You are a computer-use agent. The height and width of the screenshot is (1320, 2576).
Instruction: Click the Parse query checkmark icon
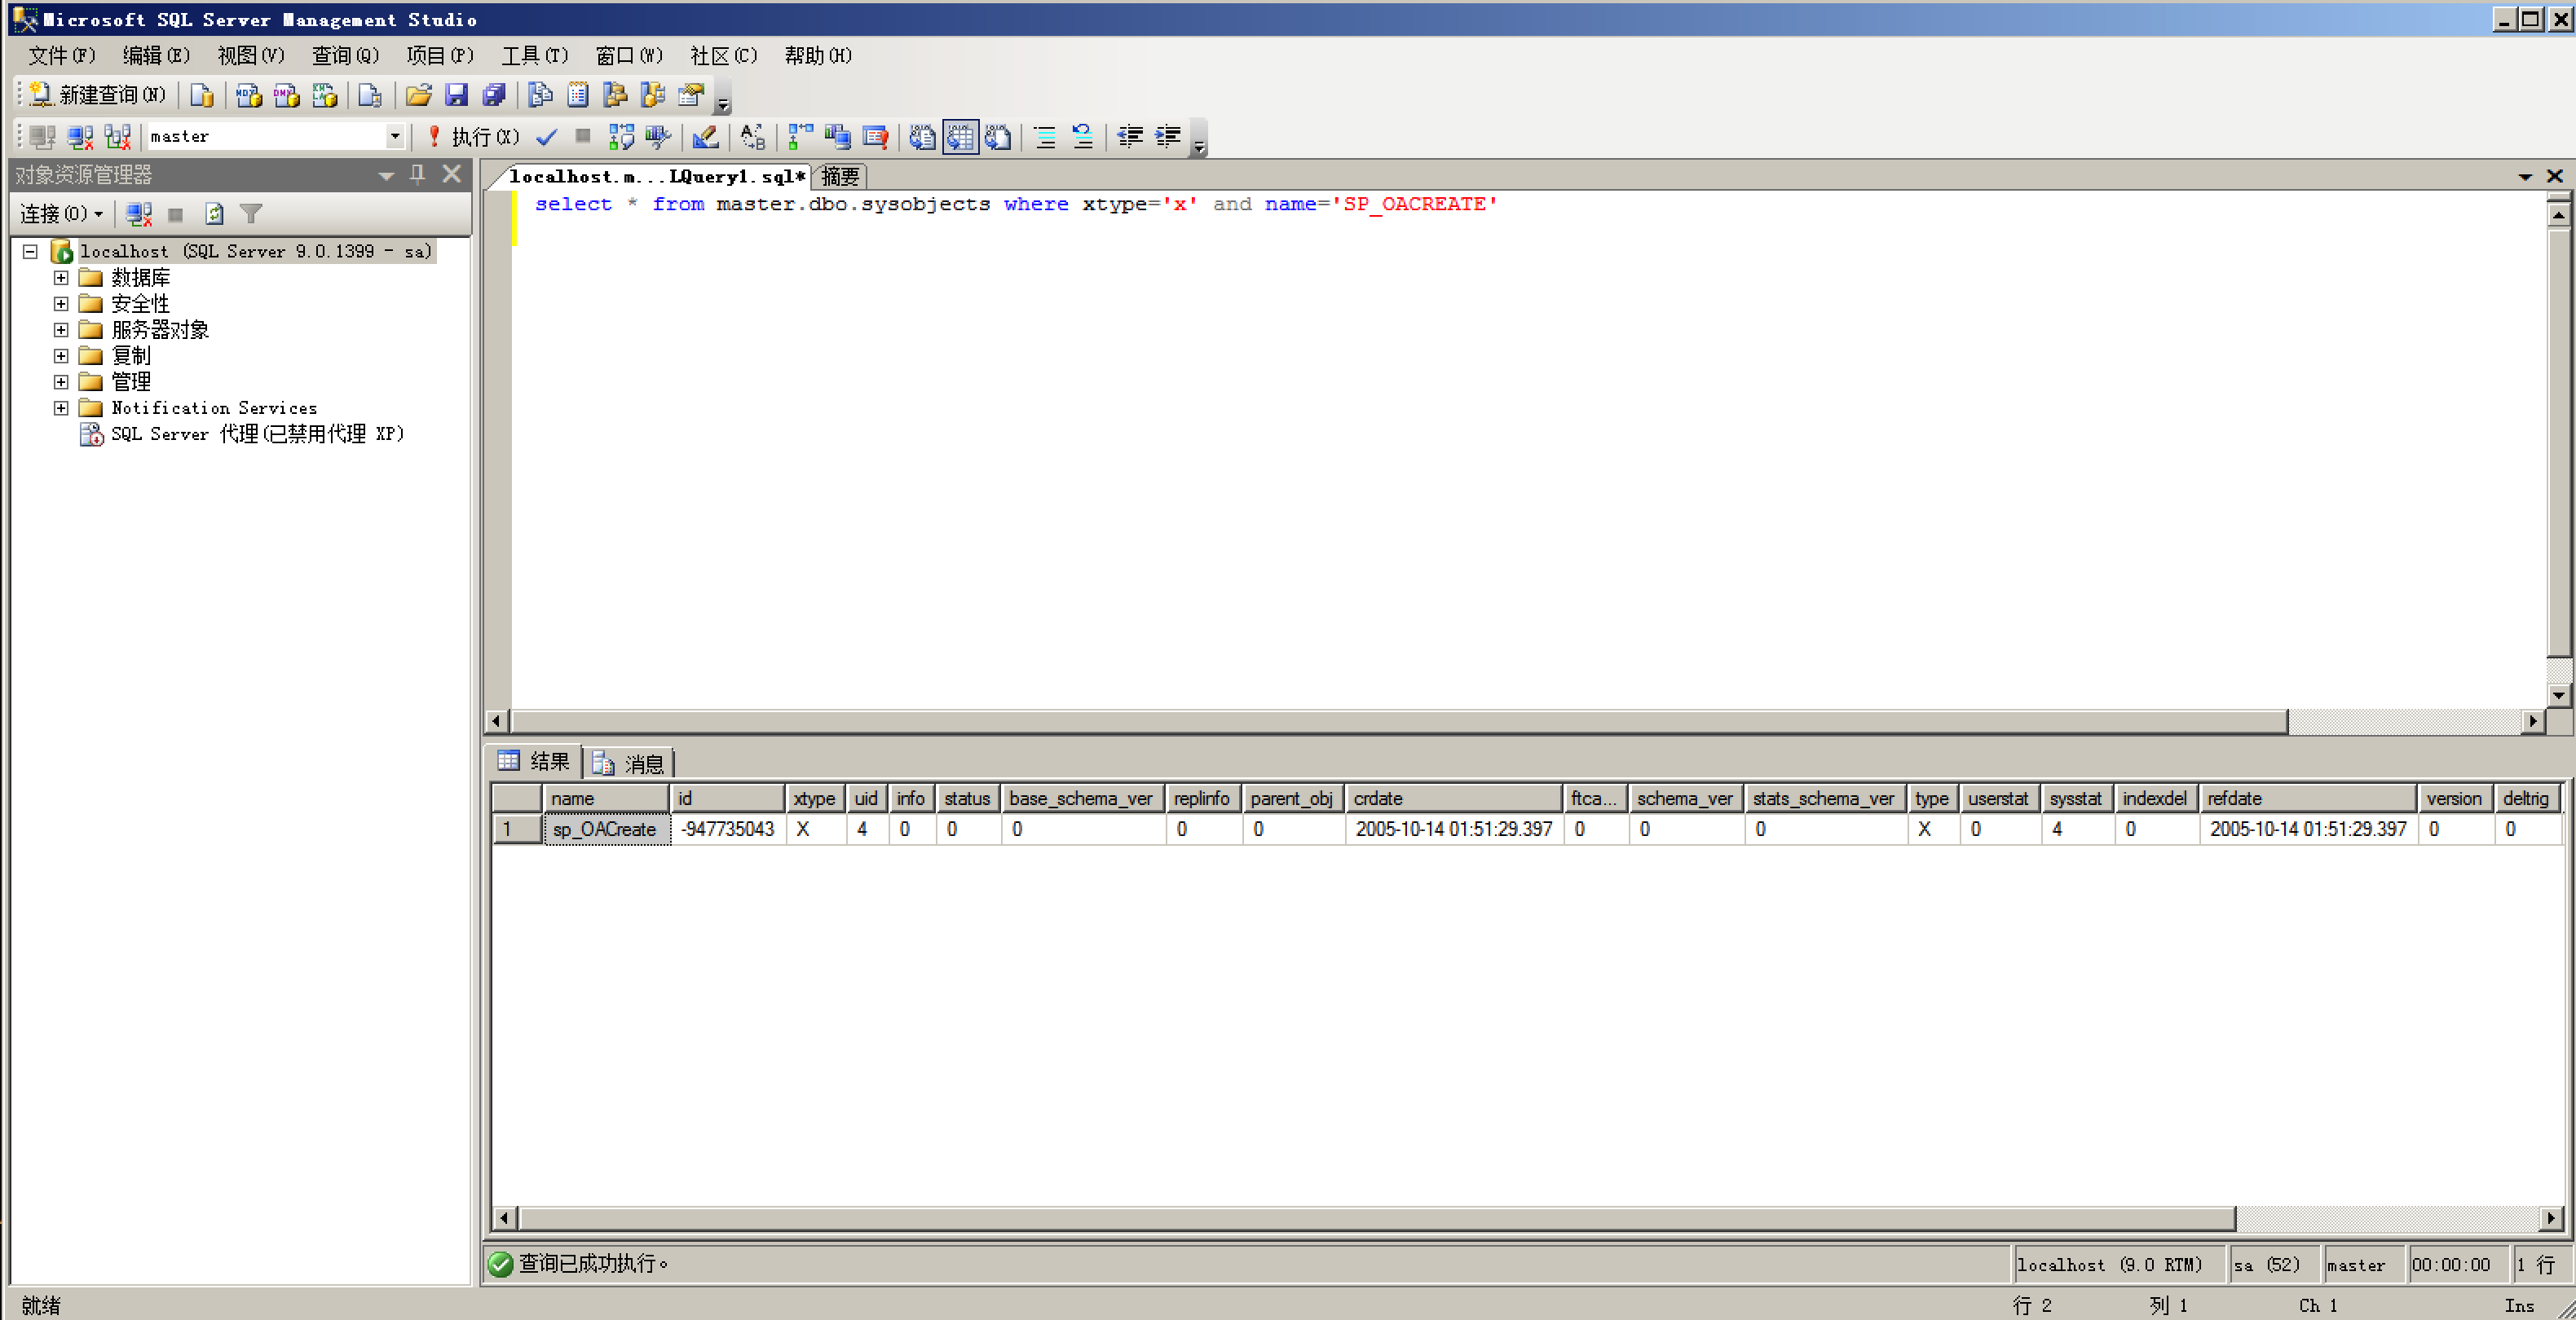point(546,136)
